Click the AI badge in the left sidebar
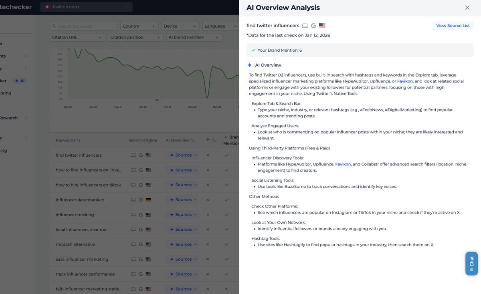 19,81
